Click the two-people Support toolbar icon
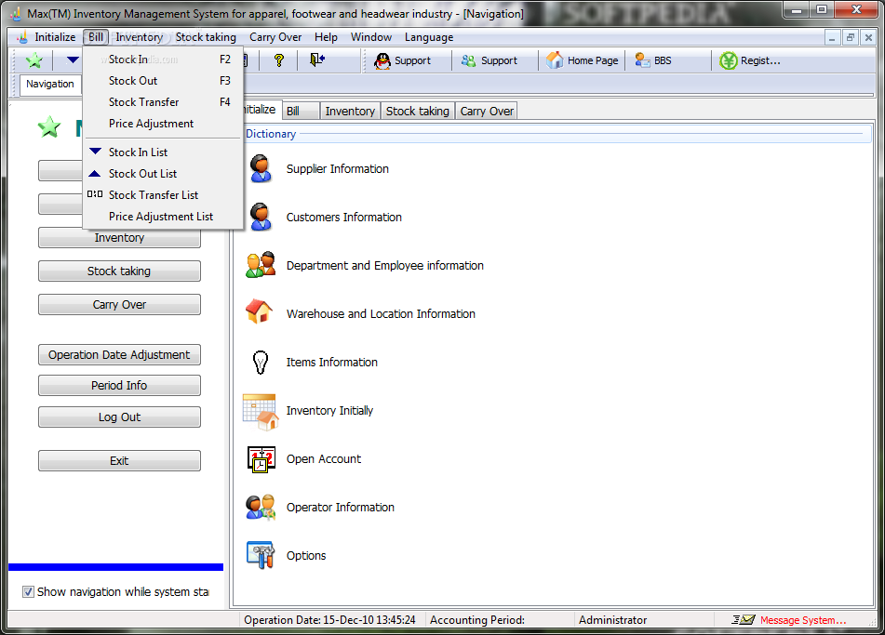 (x=468, y=60)
